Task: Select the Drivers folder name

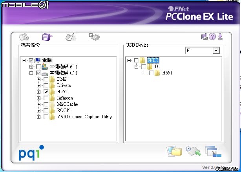Action: pos(64,85)
